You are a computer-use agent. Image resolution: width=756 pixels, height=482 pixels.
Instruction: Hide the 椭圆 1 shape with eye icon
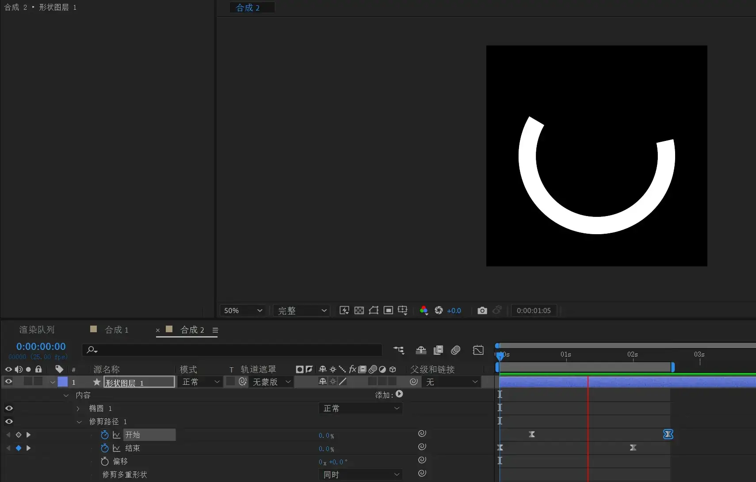[9, 408]
